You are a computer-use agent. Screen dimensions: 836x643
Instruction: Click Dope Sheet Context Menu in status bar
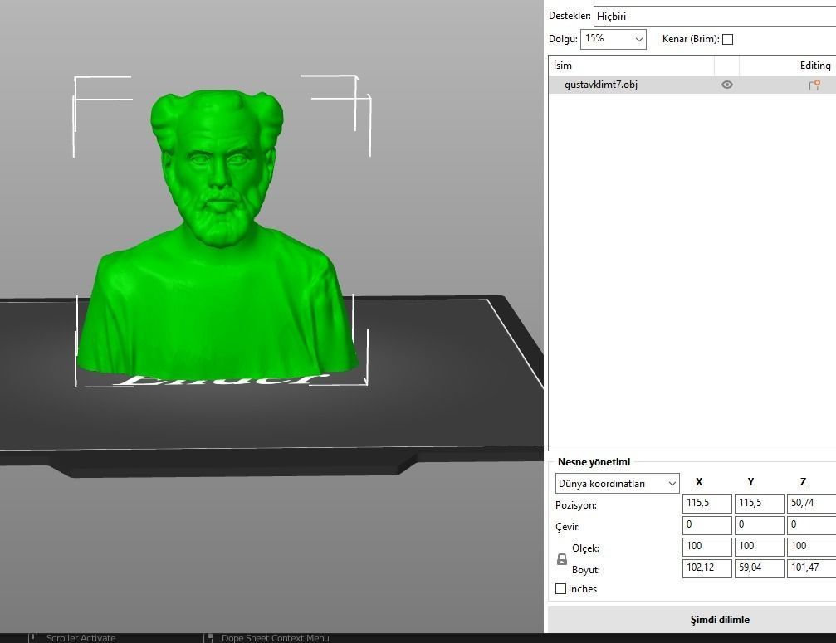point(275,638)
